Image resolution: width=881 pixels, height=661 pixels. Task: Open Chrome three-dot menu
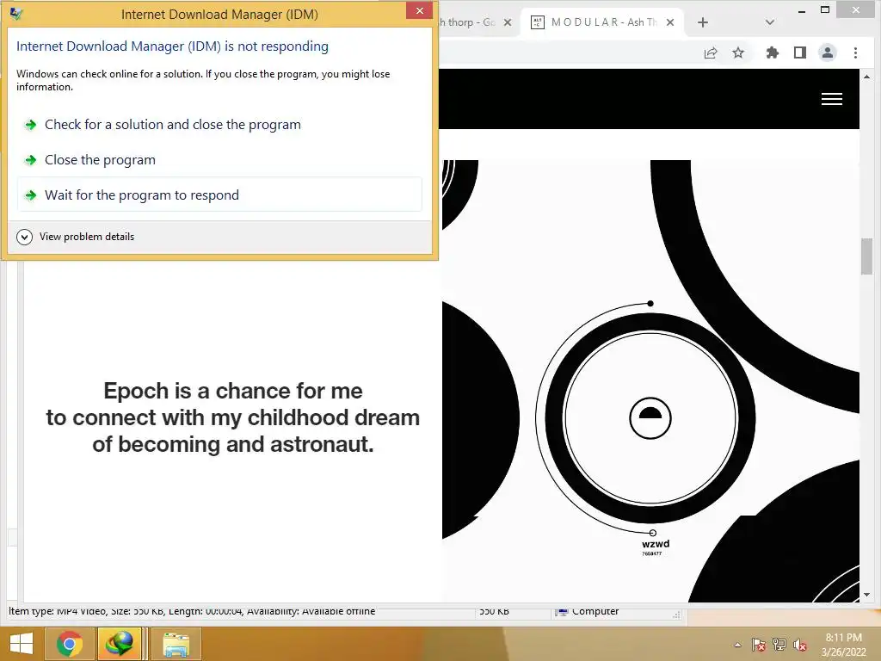pos(855,53)
